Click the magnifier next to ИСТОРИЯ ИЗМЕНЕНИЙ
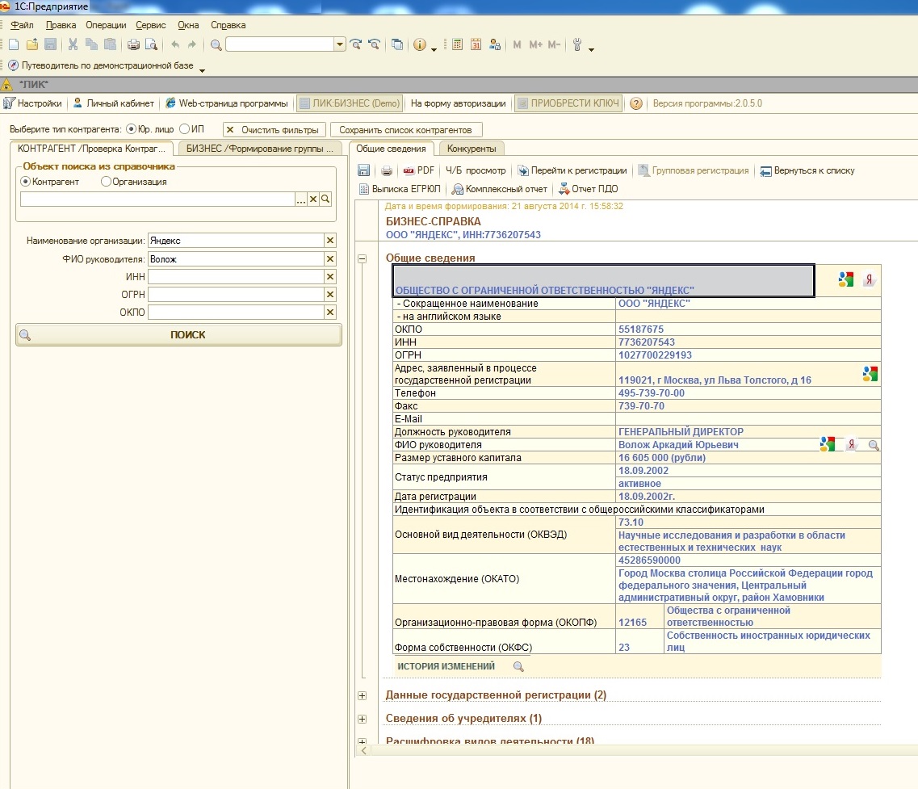Screen dimensions: 918x789 pyautogui.click(x=518, y=666)
